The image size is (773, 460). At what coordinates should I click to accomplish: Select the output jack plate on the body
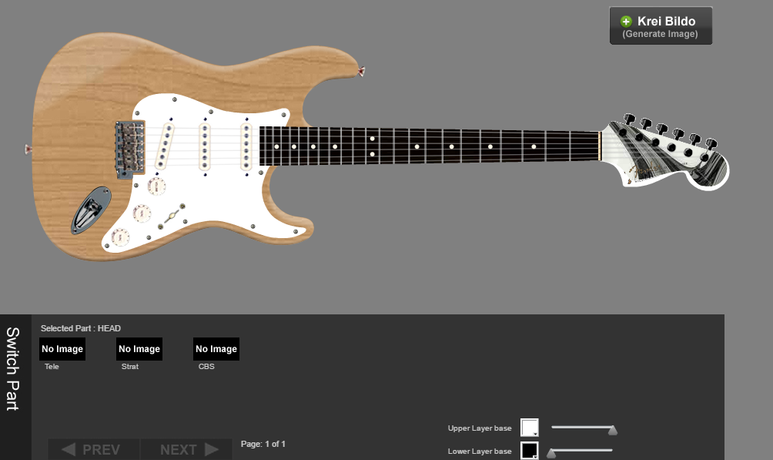click(91, 210)
